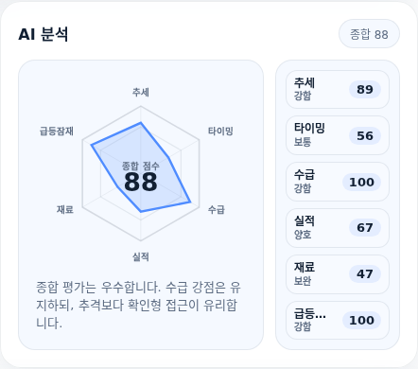Click the 재료 axis label on radar
The image size is (418, 369).
[65, 209]
